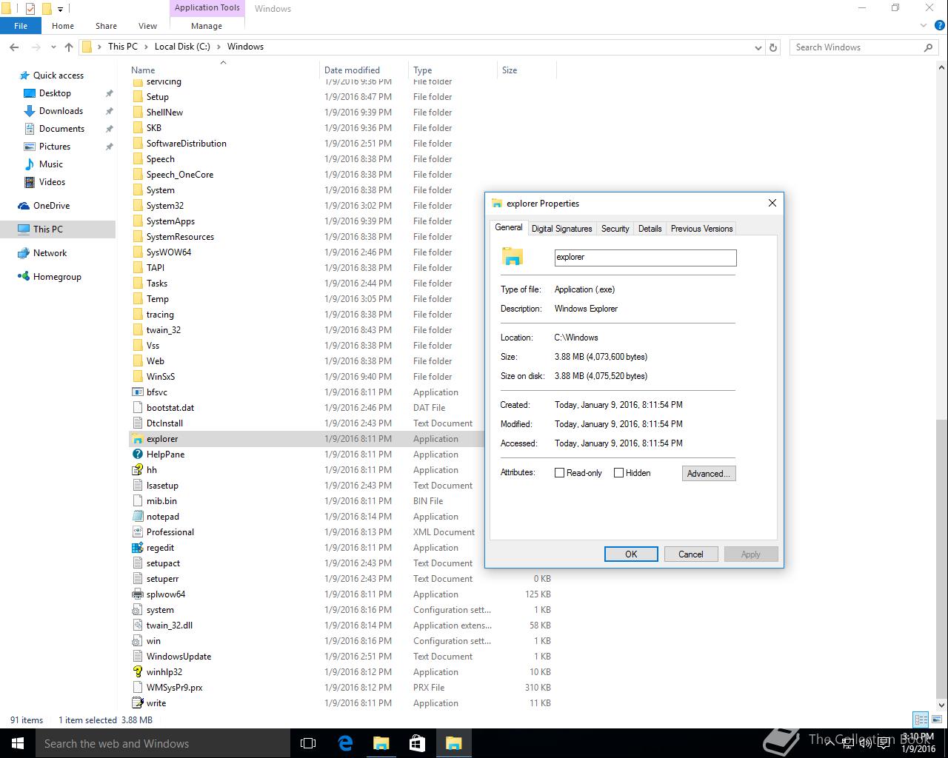Viewport: 948px width, 758px height.
Task: Switch to the Security tab
Action: tap(615, 229)
